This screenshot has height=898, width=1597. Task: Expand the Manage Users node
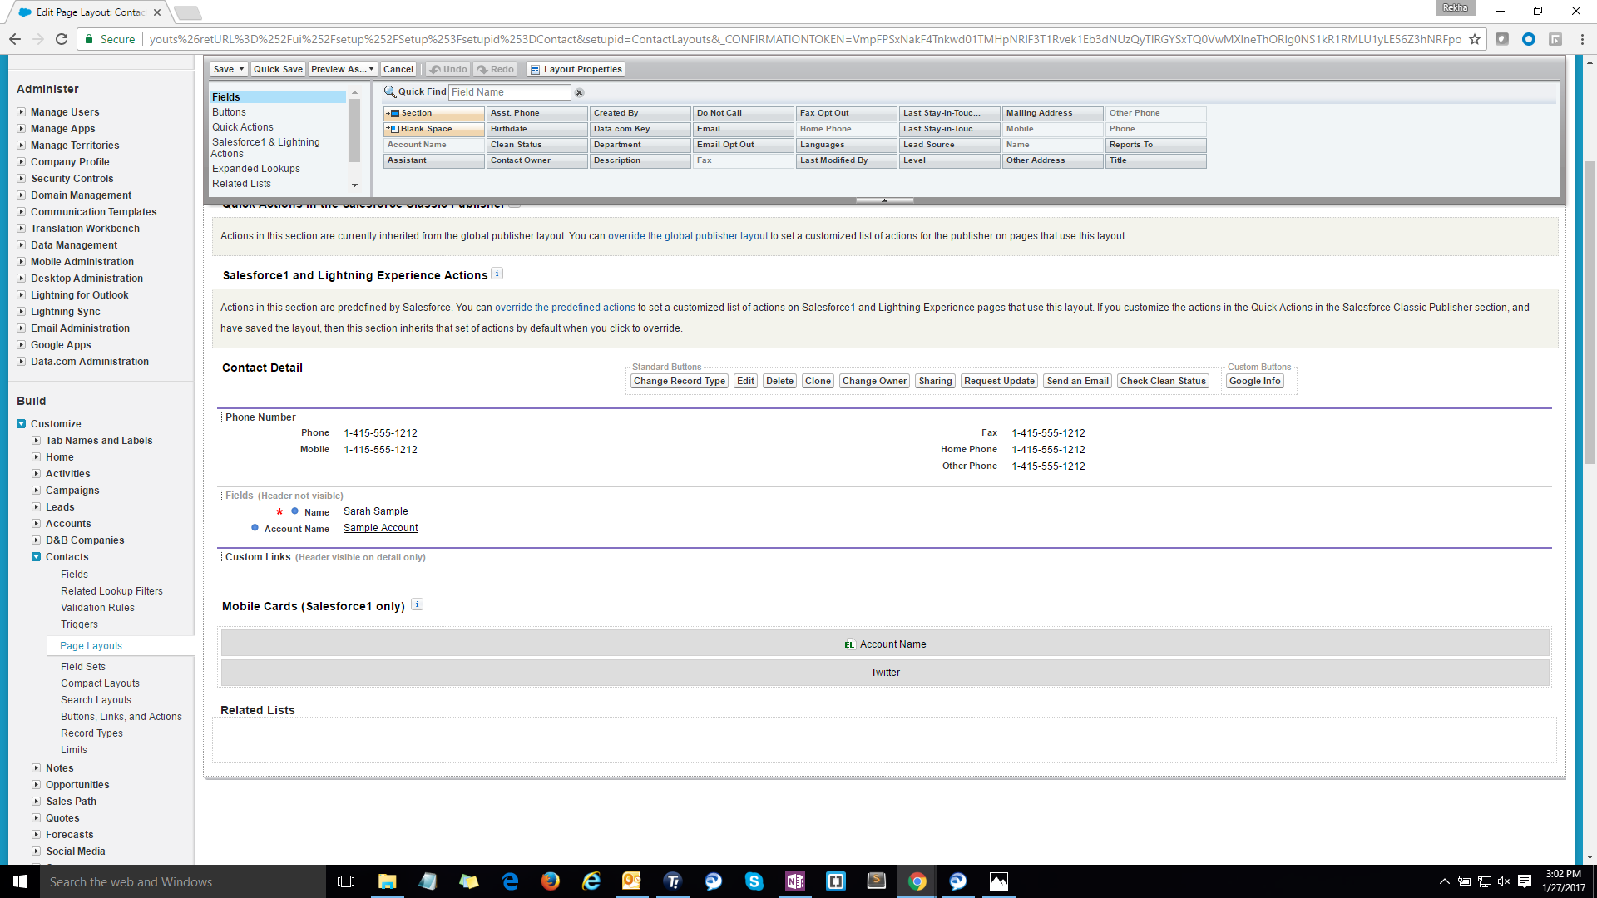(21, 112)
